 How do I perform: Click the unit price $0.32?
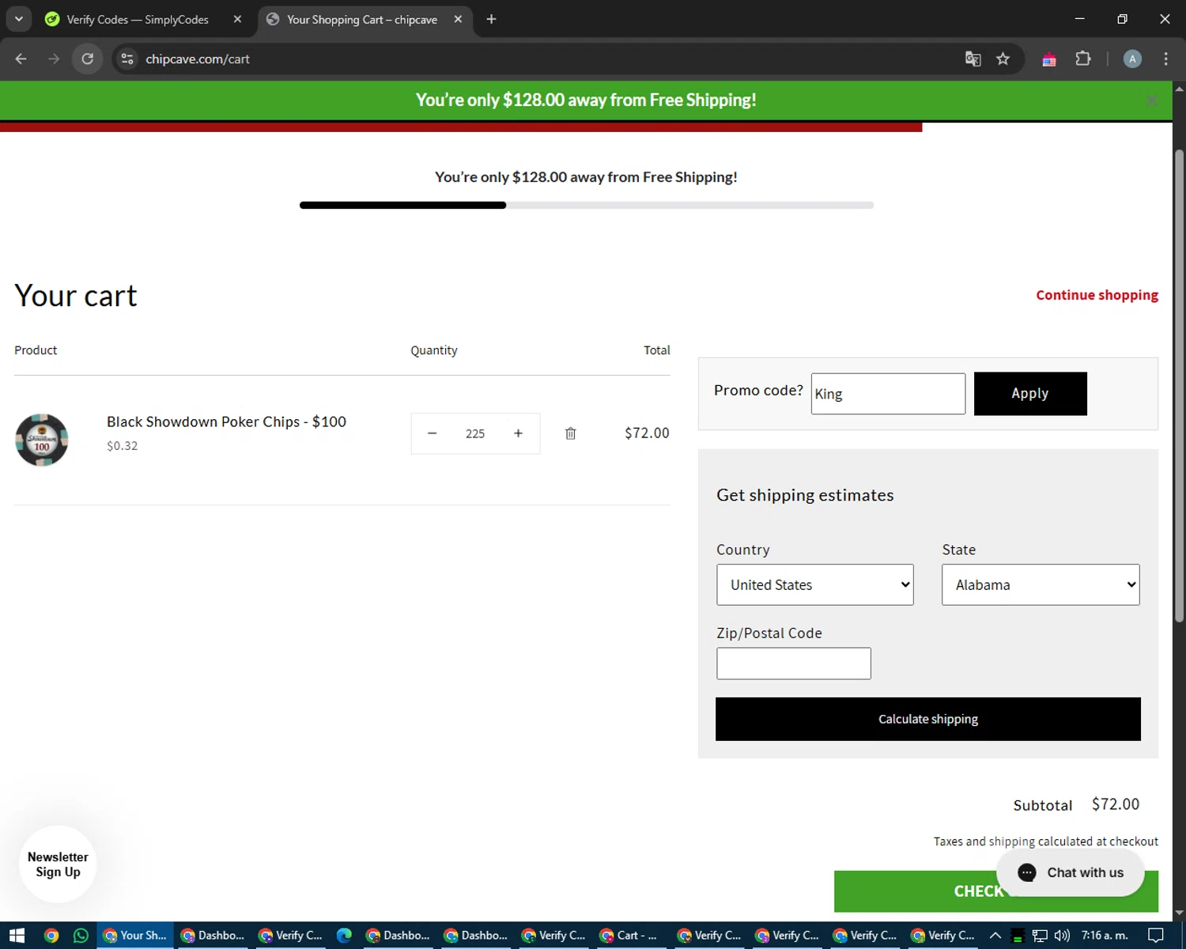tap(123, 445)
